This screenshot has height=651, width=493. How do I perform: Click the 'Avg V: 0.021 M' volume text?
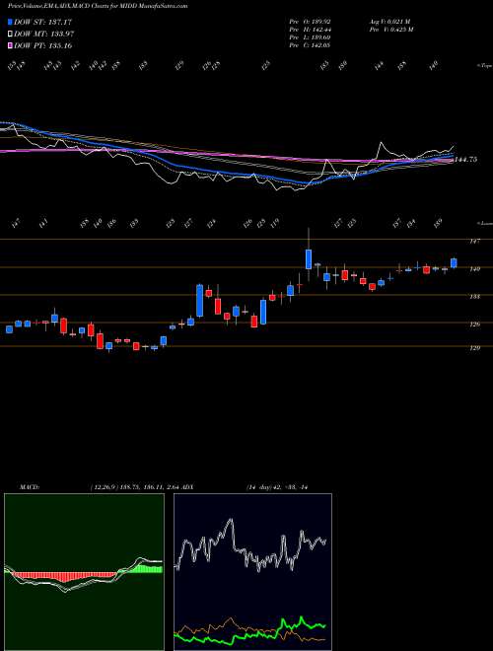(391, 21)
